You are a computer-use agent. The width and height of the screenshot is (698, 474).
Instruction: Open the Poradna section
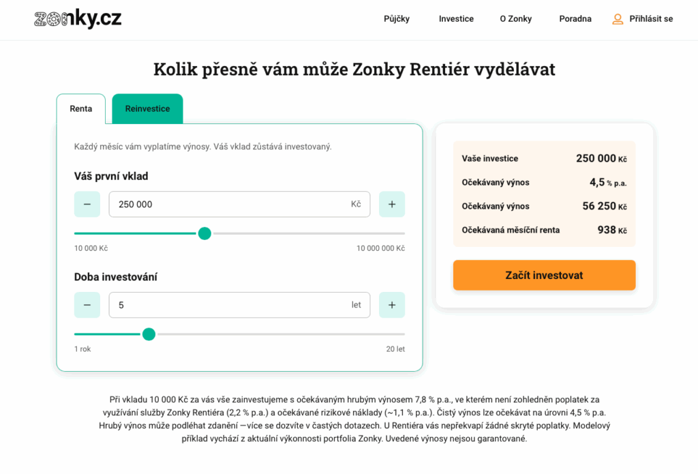coord(575,19)
